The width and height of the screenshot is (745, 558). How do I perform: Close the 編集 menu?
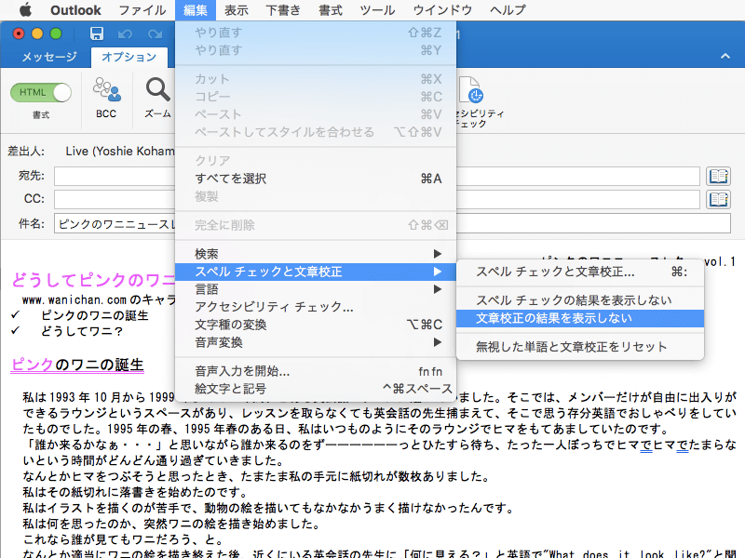tap(196, 10)
